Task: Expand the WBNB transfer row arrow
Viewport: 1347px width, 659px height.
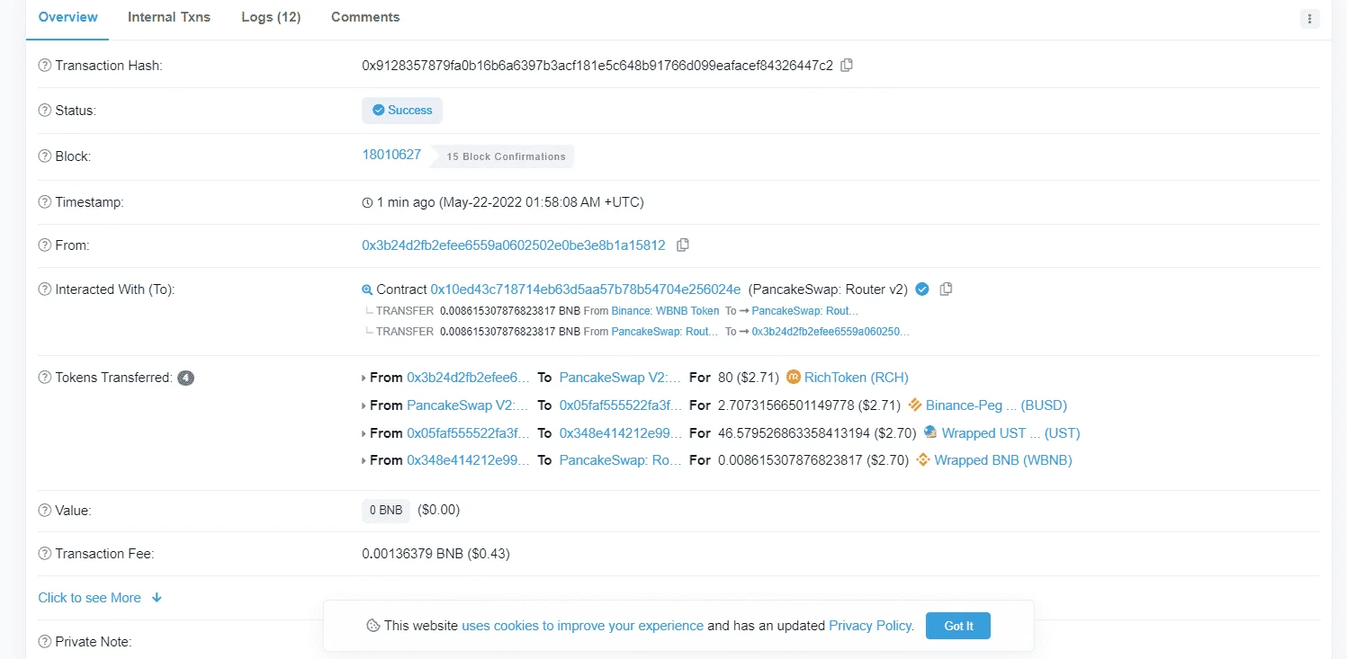Action: [364, 460]
